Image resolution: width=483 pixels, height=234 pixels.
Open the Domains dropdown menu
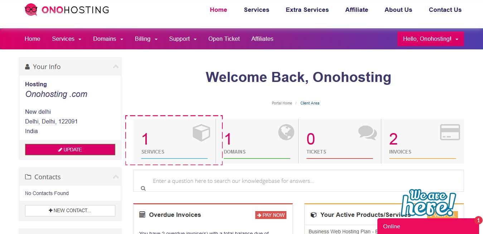(108, 39)
